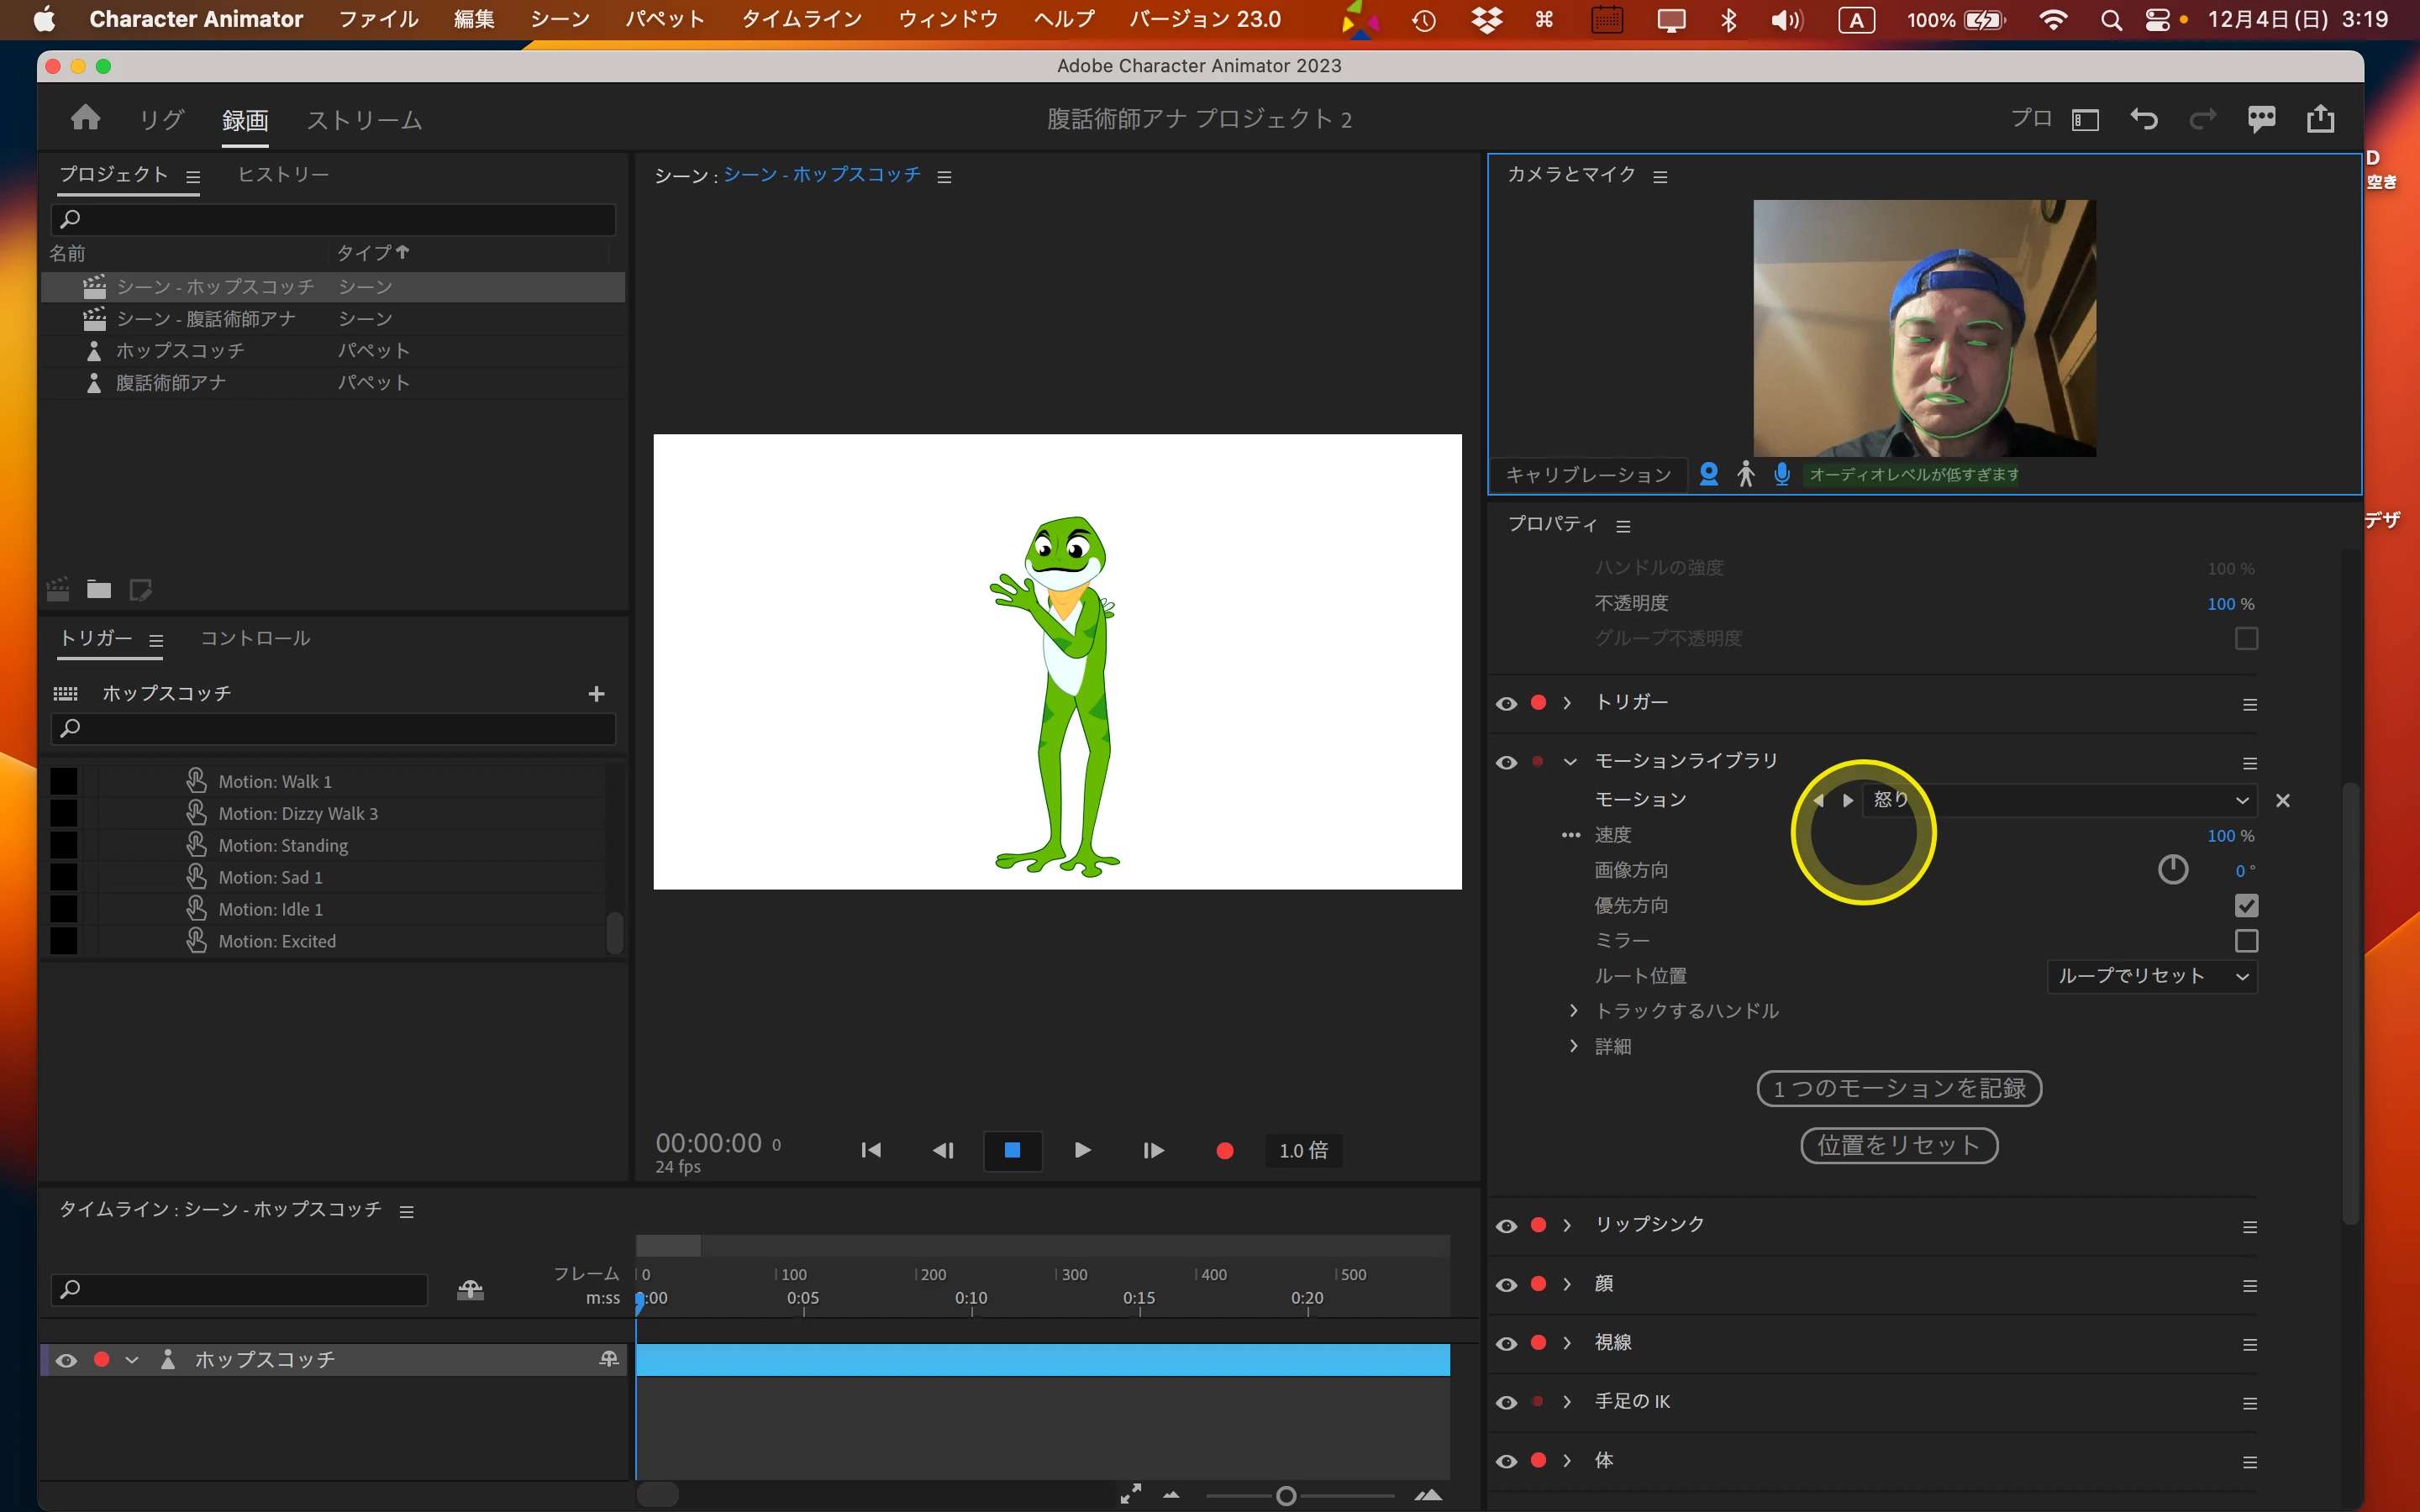Click the キャリブレーション button
This screenshot has height=1512, width=2420.
pos(1588,474)
